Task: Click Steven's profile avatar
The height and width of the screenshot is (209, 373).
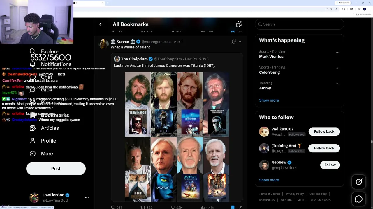Action: coord(104,44)
